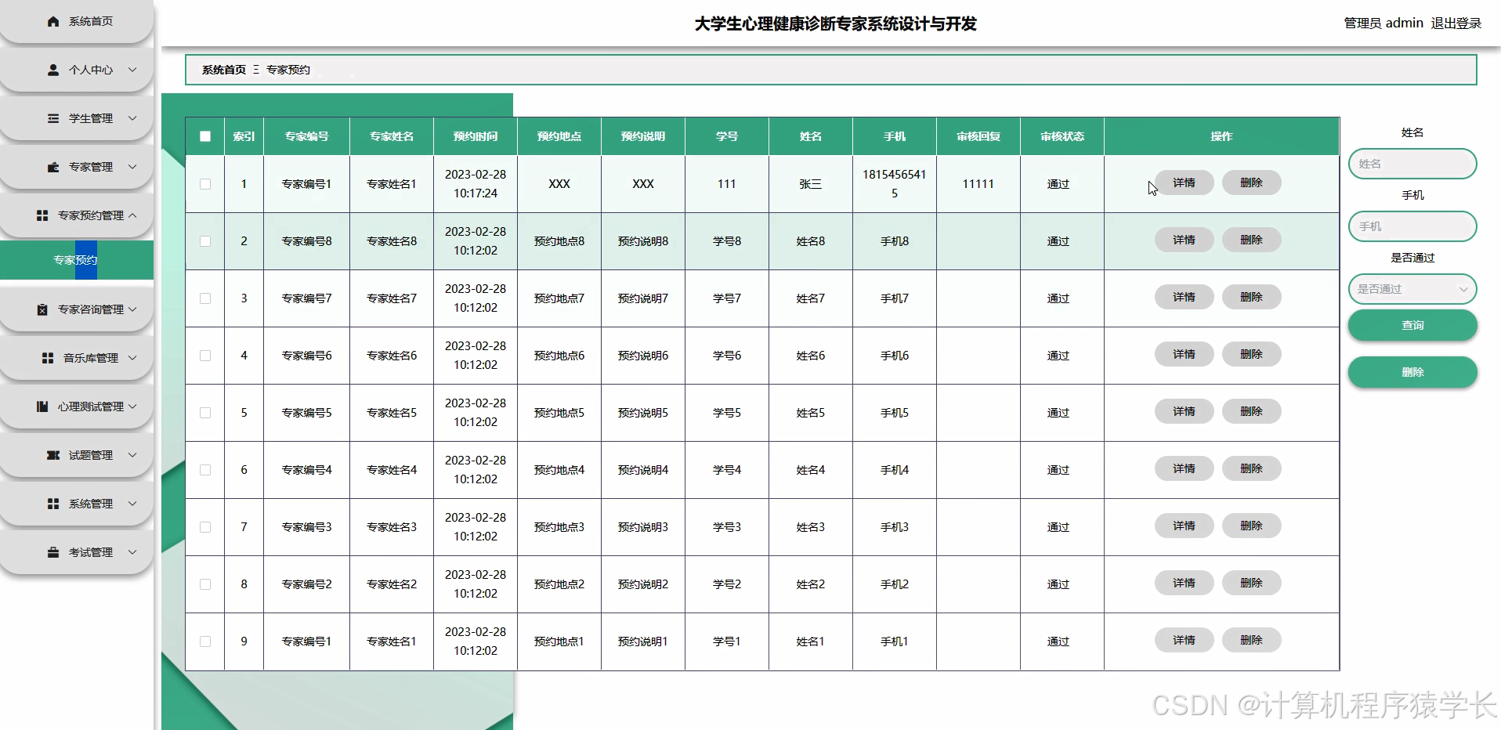The image size is (1501, 730).
Task: Check the row 2 checkbox for 姓名8
Action: pyautogui.click(x=205, y=241)
